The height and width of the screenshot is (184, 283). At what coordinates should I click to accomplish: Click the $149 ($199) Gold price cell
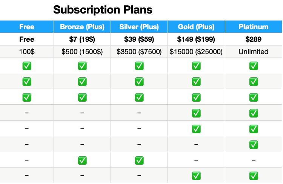196,39
